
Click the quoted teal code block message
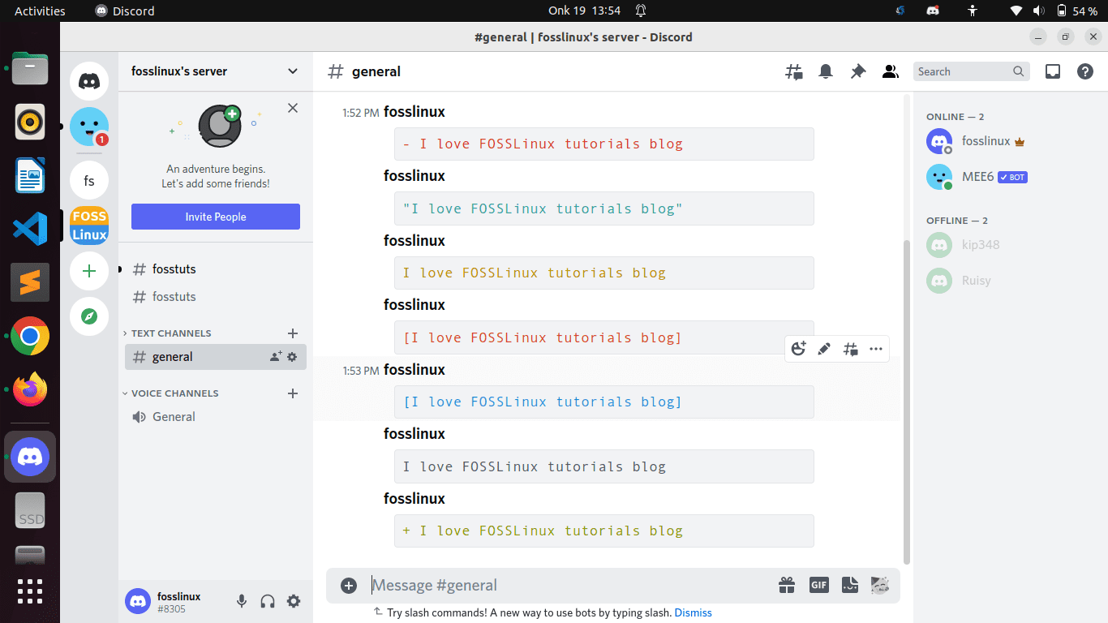(x=603, y=208)
